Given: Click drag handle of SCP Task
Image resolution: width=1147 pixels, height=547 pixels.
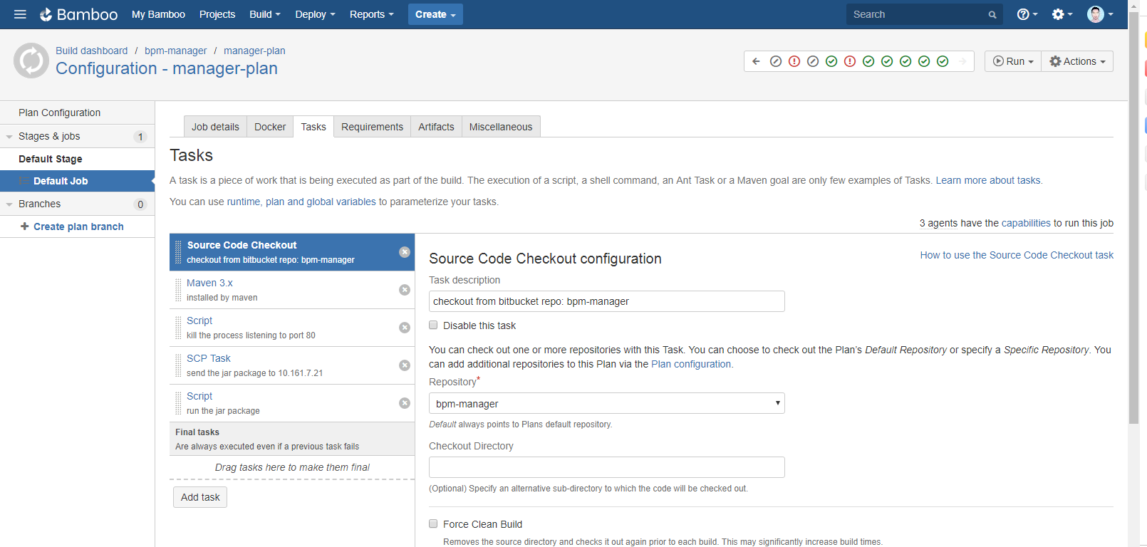Looking at the screenshot, I should pyautogui.click(x=178, y=365).
